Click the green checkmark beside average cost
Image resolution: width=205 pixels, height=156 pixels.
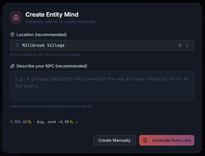tap(77, 122)
